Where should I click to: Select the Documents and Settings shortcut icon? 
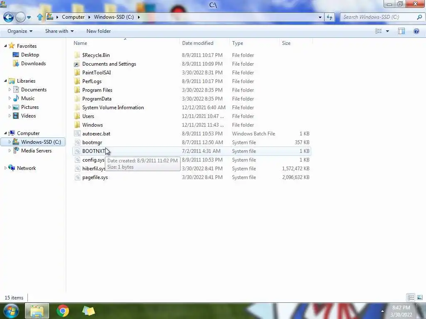tap(77, 64)
